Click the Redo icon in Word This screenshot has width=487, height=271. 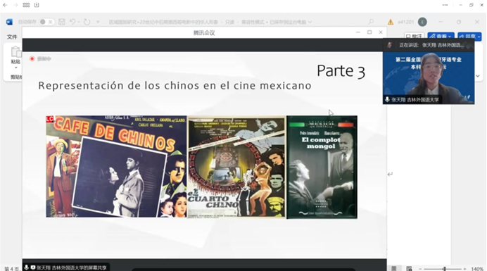pyautogui.click(x=87, y=22)
